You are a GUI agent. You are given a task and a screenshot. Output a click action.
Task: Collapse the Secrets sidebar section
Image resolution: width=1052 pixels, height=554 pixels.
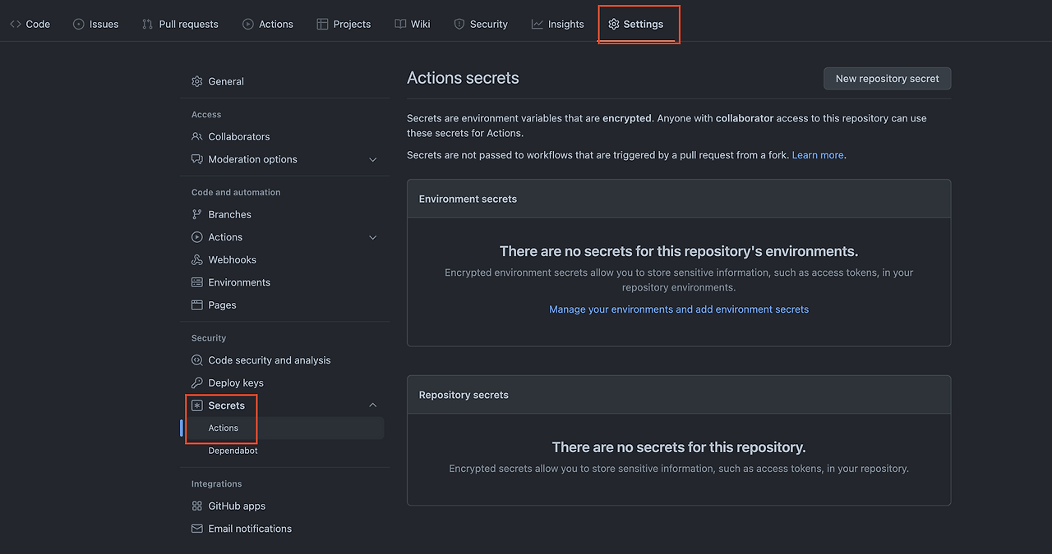(373, 405)
